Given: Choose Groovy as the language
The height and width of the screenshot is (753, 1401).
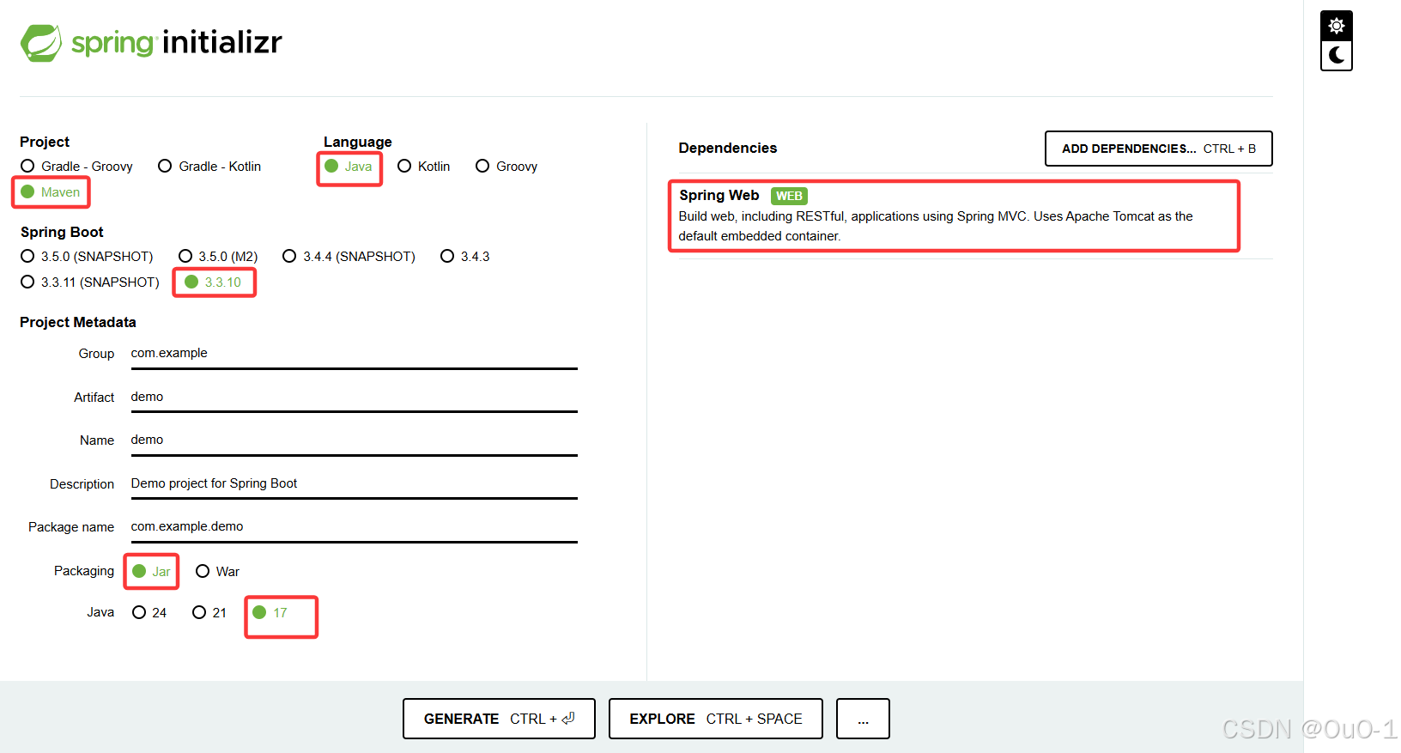Looking at the screenshot, I should (506, 166).
